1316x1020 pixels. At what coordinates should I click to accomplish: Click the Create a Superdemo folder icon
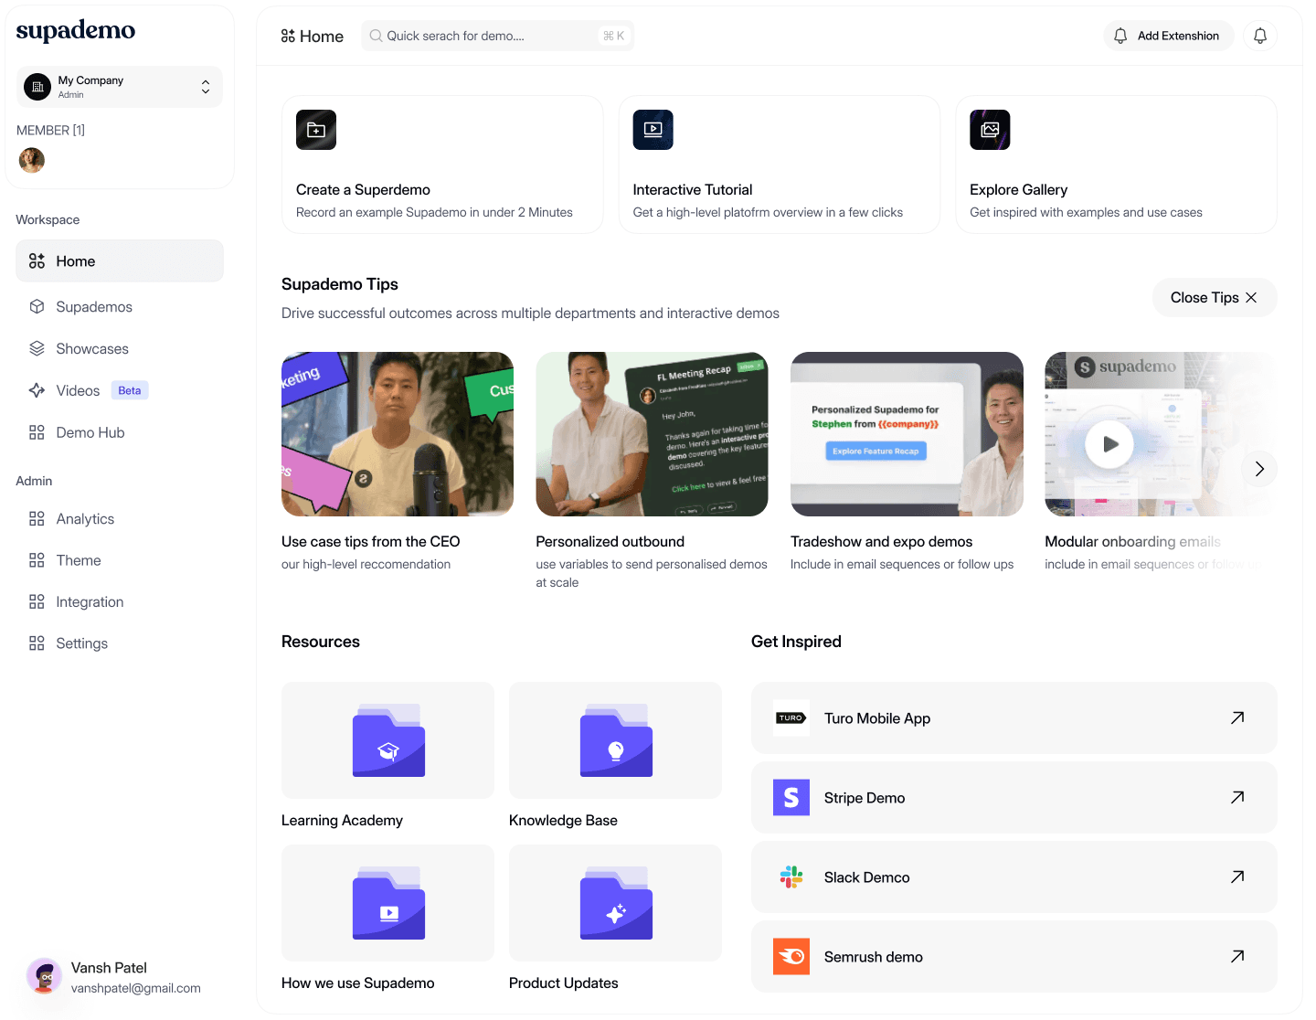pos(316,130)
